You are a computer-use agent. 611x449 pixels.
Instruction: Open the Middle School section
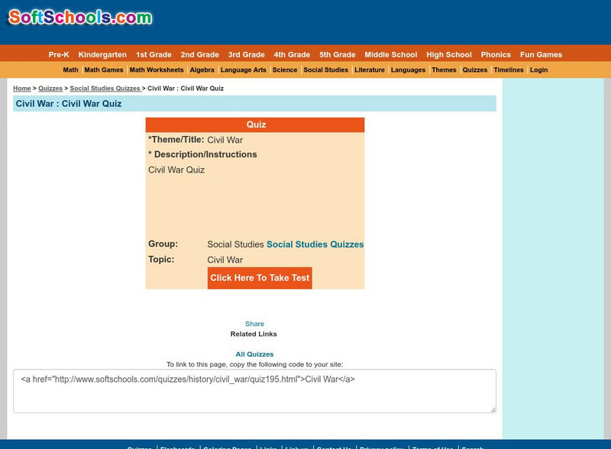click(x=390, y=54)
